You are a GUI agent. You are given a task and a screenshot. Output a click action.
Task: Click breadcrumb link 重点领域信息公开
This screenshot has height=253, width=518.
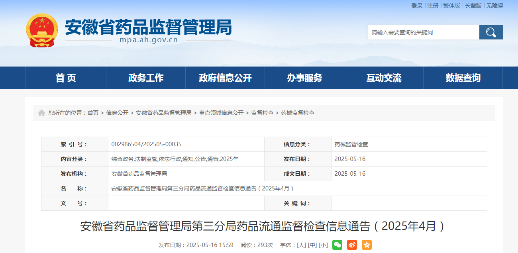[x=222, y=113]
